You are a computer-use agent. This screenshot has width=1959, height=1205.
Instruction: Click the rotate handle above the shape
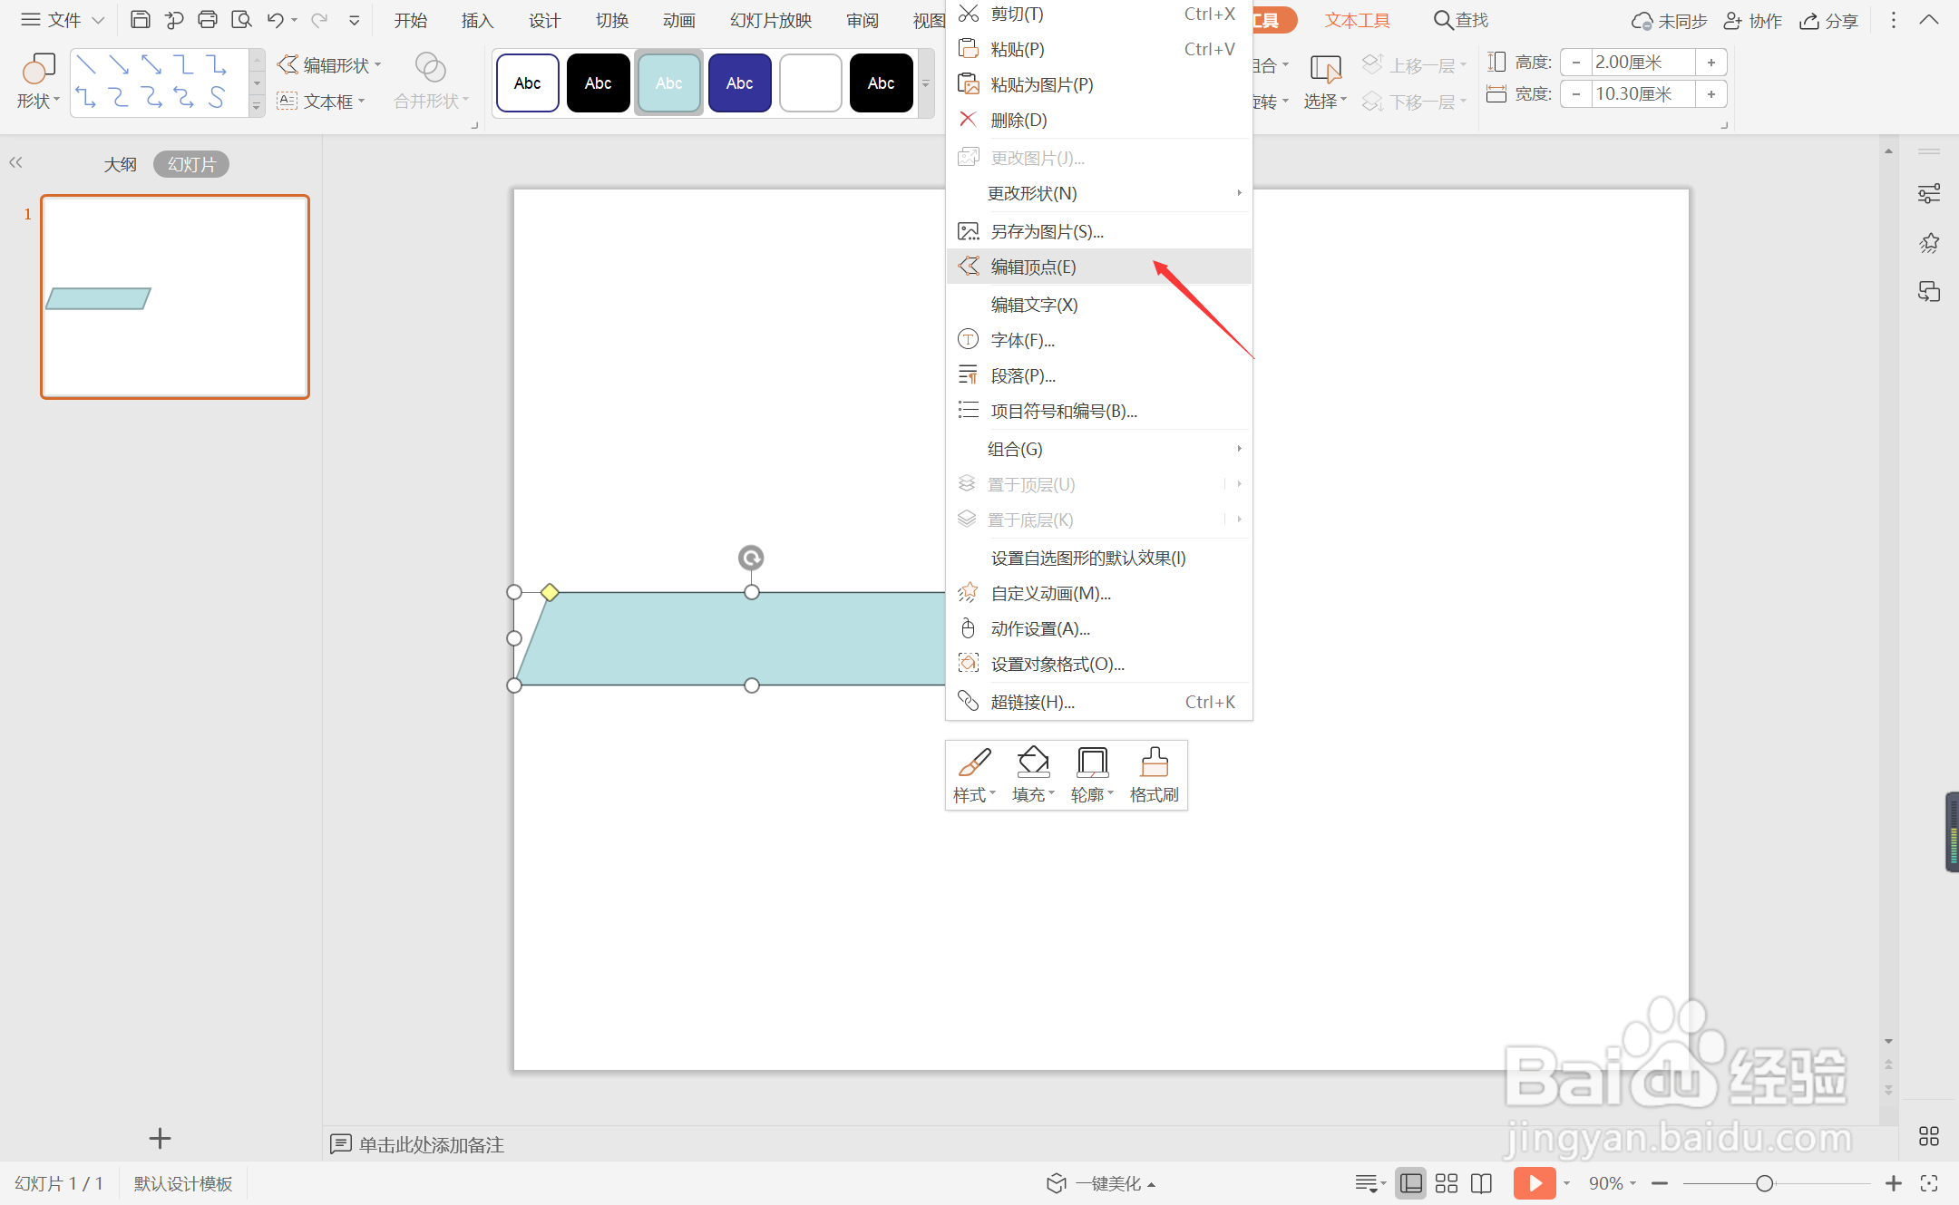pyautogui.click(x=751, y=558)
